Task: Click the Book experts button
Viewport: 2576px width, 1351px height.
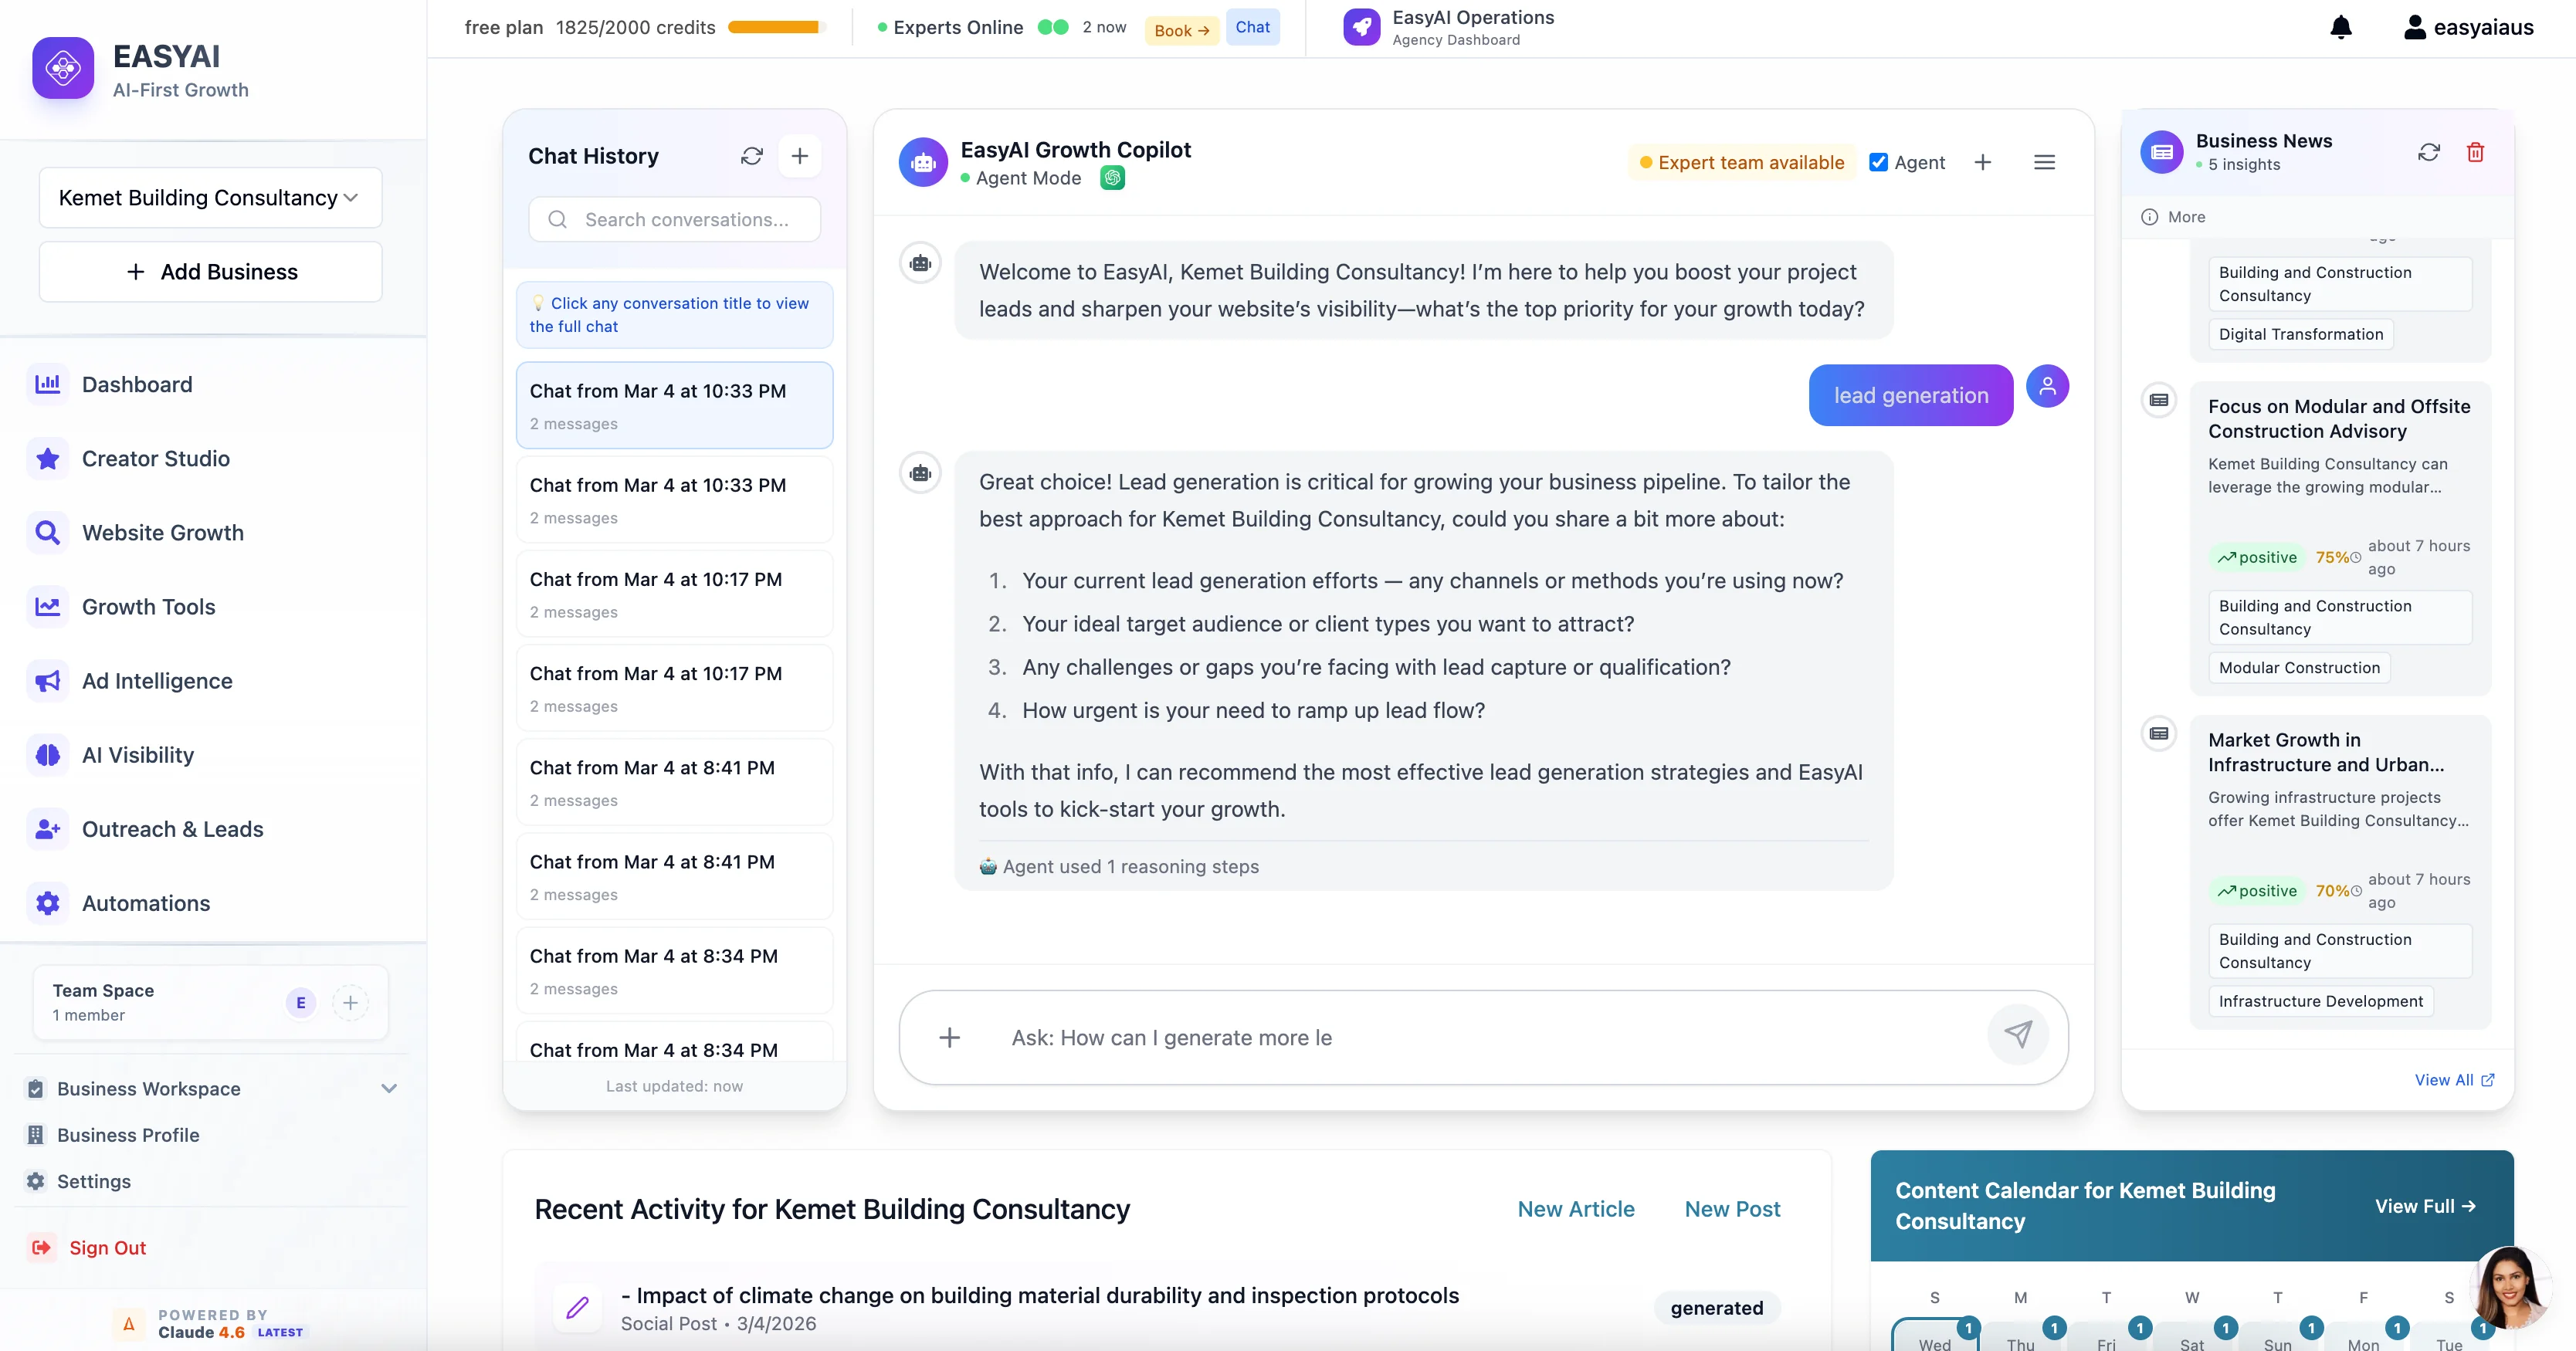Action: [1181, 30]
